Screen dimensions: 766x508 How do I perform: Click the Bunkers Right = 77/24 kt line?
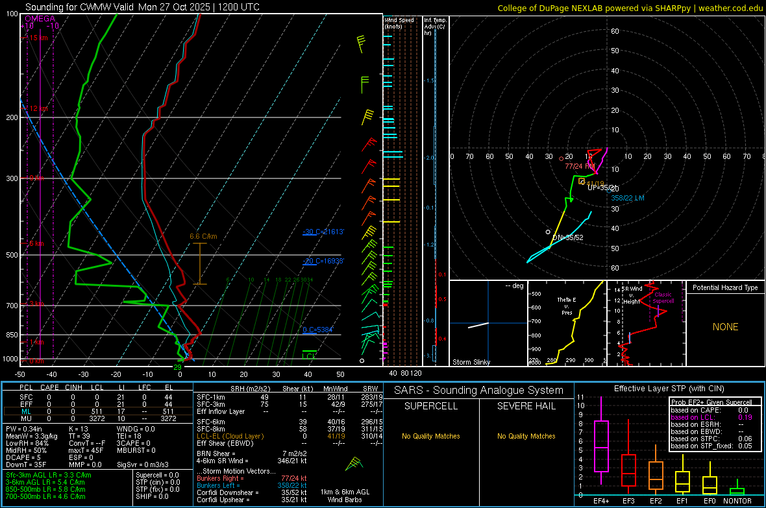click(x=252, y=478)
